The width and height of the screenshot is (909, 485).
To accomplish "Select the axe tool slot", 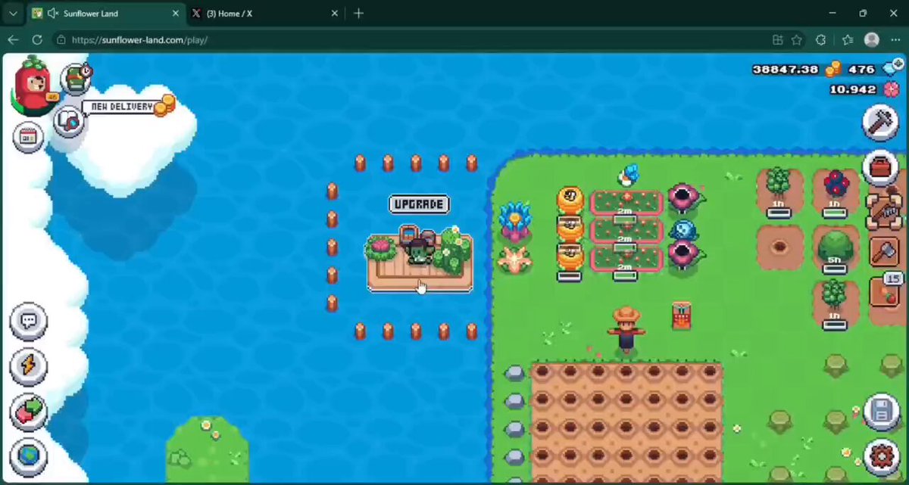I will pos(884,252).
